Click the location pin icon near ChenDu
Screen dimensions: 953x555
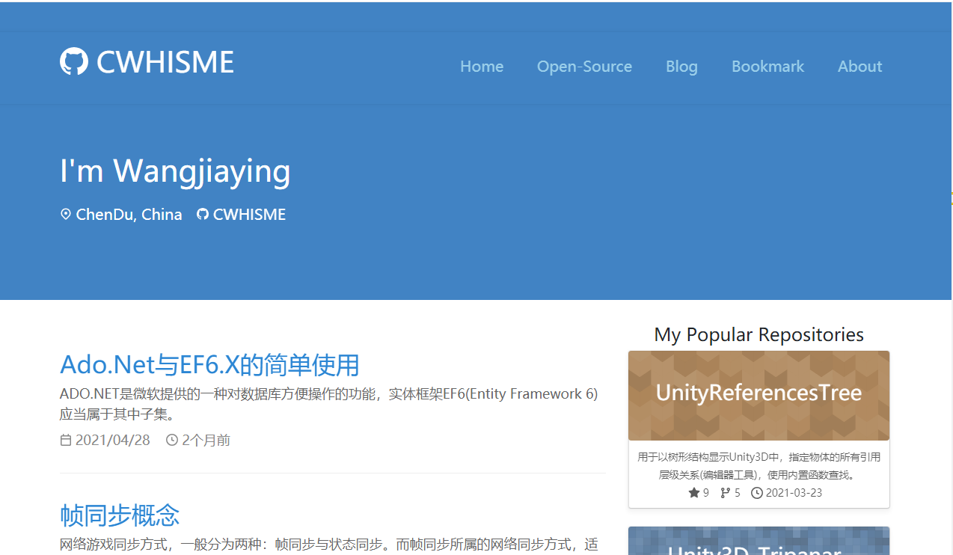tap(66, 215)
